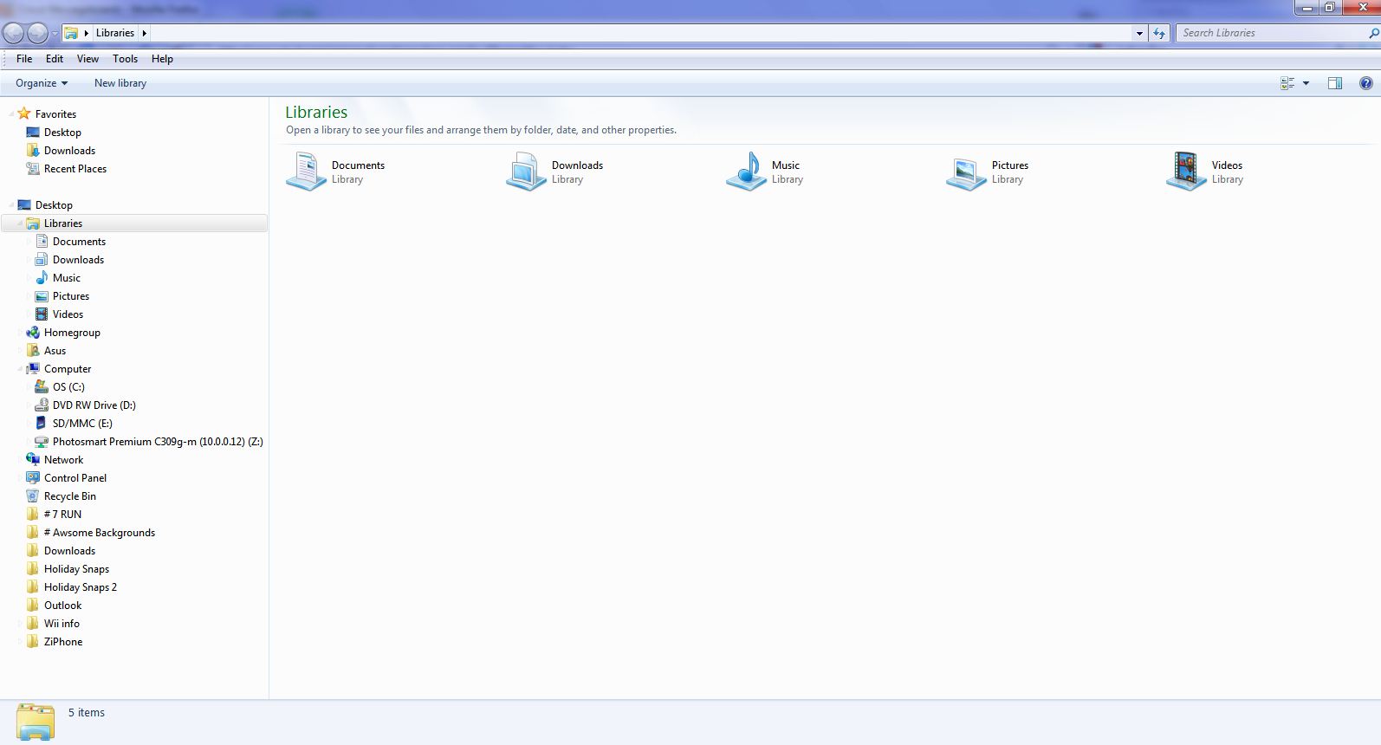Select the SD/MMC (E:) card icon
The height and width of the screenshot is (745, 1381).
click(x=42, y=424)
